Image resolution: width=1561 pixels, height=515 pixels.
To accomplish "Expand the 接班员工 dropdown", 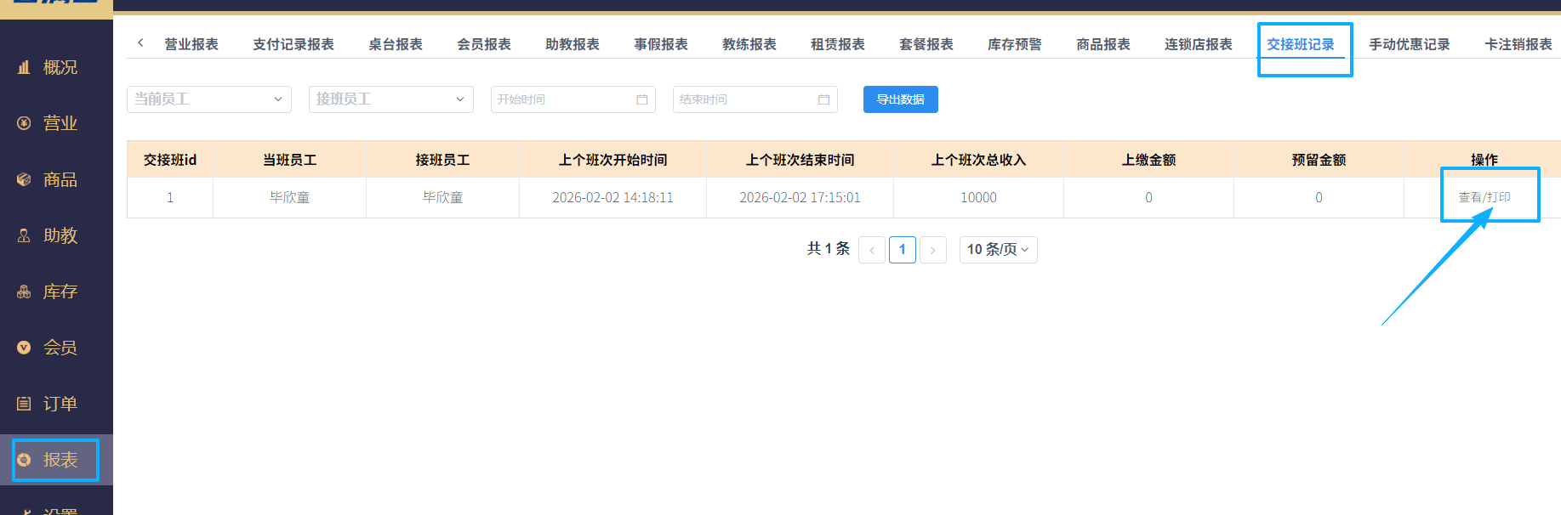I will coord(391,99).
